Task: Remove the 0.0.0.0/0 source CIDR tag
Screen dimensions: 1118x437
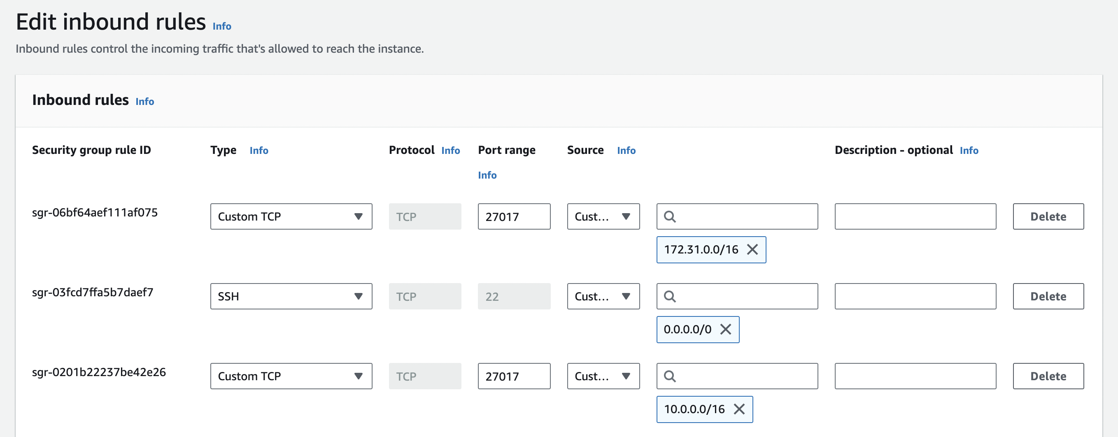Action: click(726, 329)
